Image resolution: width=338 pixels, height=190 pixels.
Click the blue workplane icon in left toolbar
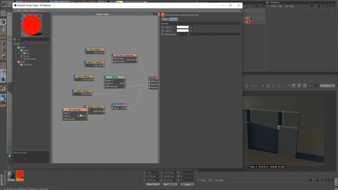coord(3,97)
